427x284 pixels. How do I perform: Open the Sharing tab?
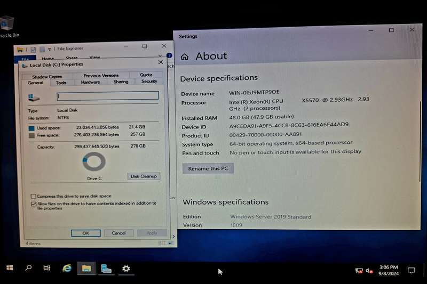121,82
